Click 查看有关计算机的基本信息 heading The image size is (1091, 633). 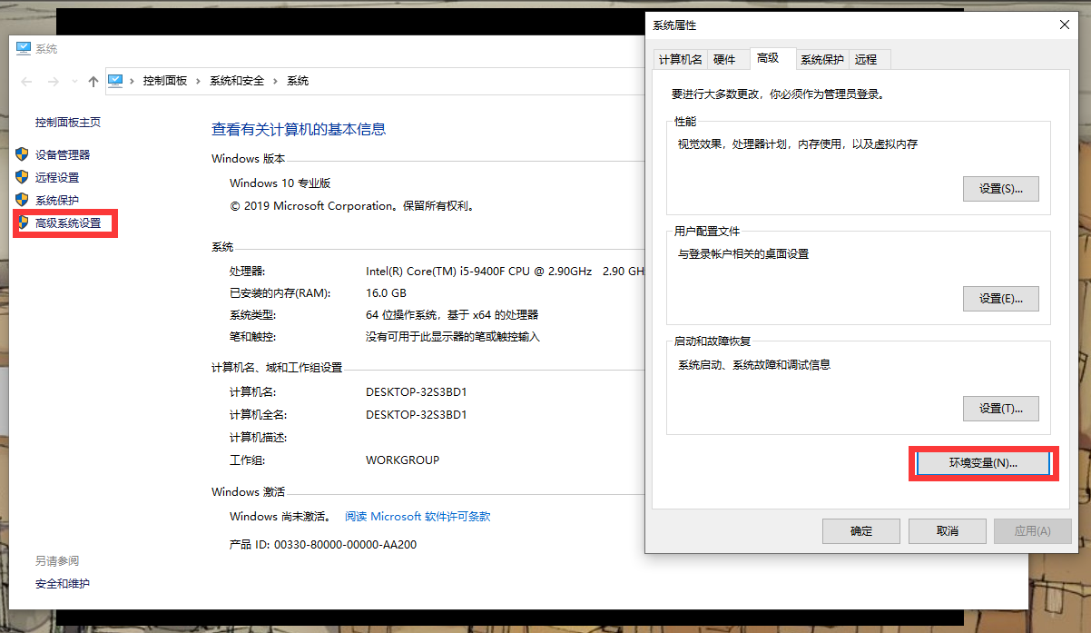(299, 129)
